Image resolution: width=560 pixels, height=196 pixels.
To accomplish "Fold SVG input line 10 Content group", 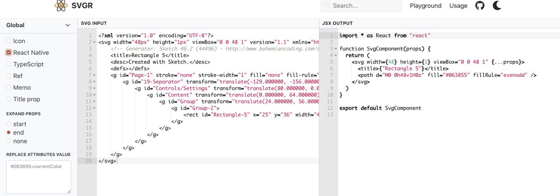I will (x=94, y=95).
